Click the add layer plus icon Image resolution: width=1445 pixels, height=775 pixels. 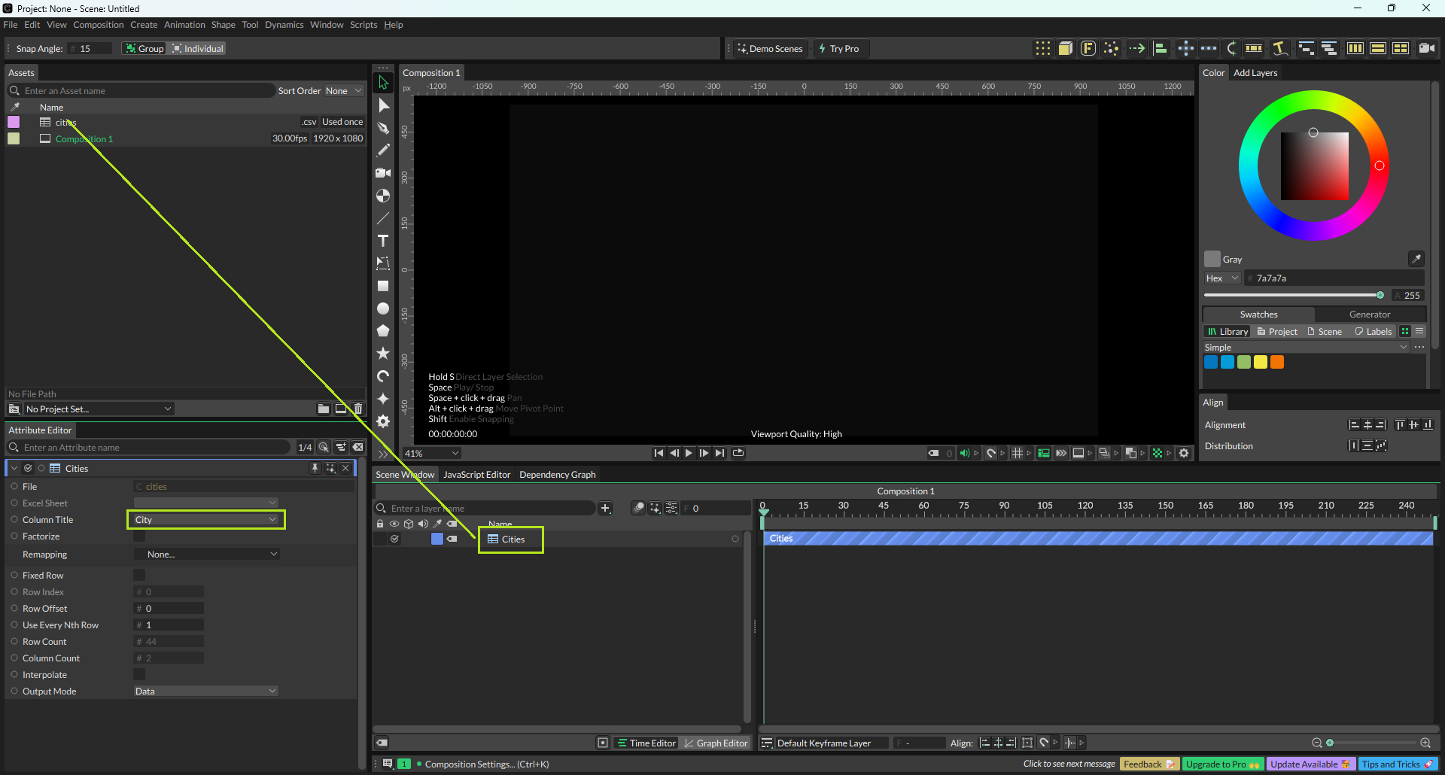tap(605, 509)
